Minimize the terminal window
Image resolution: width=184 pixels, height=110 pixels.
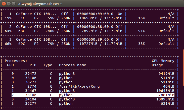[8, 4]
